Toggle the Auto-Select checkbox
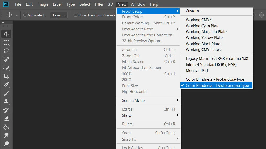The width and height of the screenshot is (266, 149). pos(25,15)
